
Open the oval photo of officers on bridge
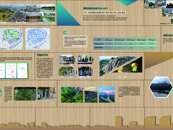pyautogui.click(x=67, y=60)
